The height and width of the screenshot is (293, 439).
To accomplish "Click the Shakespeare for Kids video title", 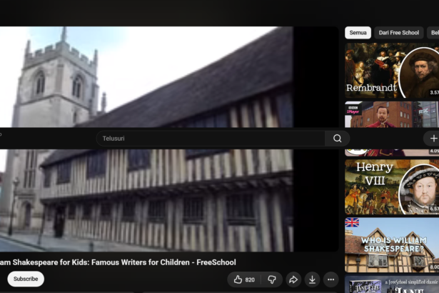I will 118,262.
